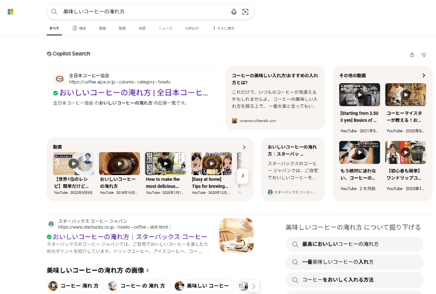Switch to the 画像 tab

pyautogui.click(x=102, y=28)
